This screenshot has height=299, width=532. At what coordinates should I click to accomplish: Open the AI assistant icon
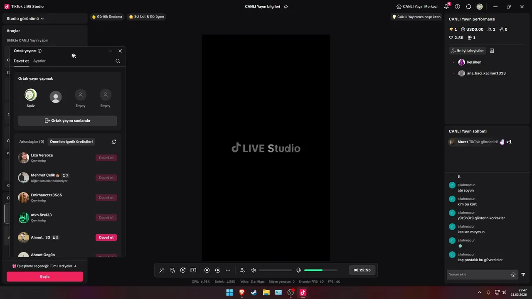point(183,270)
